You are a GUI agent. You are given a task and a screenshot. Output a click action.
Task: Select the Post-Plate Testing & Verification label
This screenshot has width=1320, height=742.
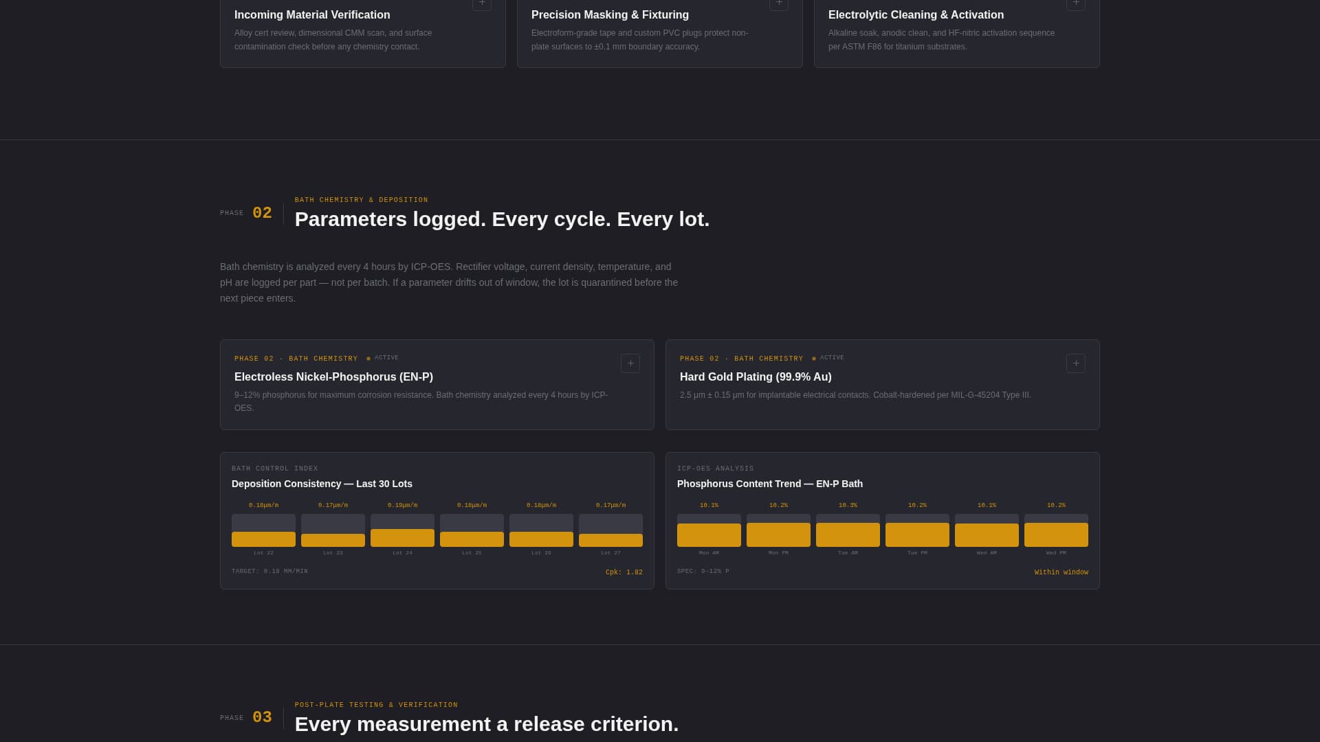click(375, 705)
